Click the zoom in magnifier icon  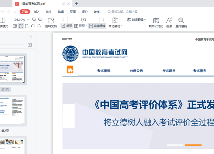tap(40, 20)
